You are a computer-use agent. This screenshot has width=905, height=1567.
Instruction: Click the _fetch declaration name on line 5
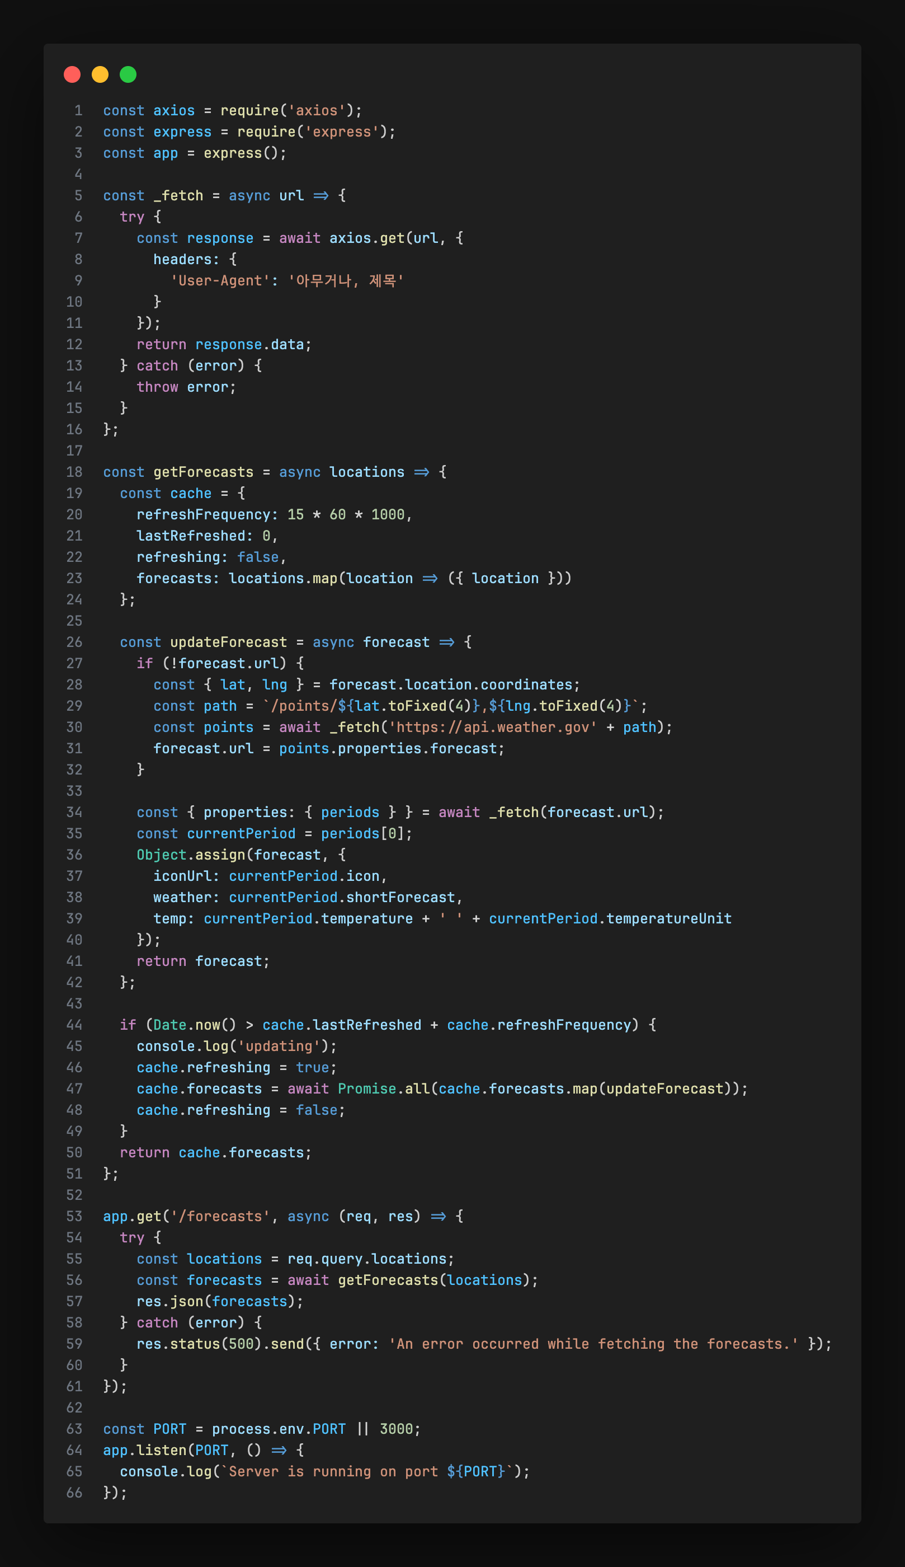coord(178,196)
